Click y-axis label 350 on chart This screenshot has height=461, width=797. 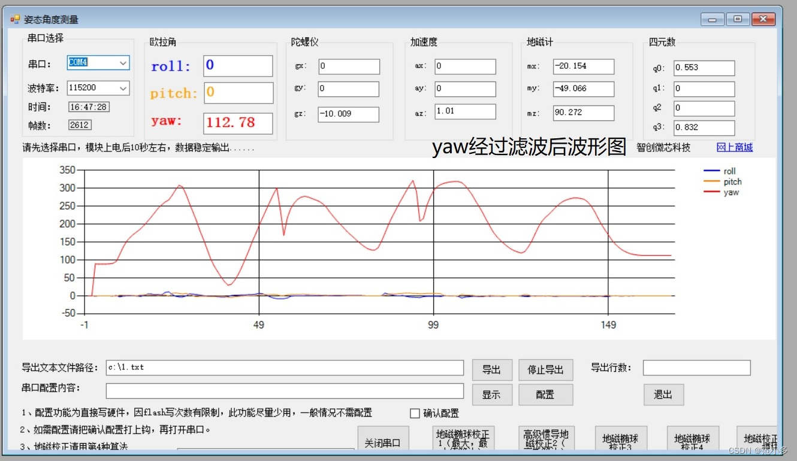tap(68, 170)
